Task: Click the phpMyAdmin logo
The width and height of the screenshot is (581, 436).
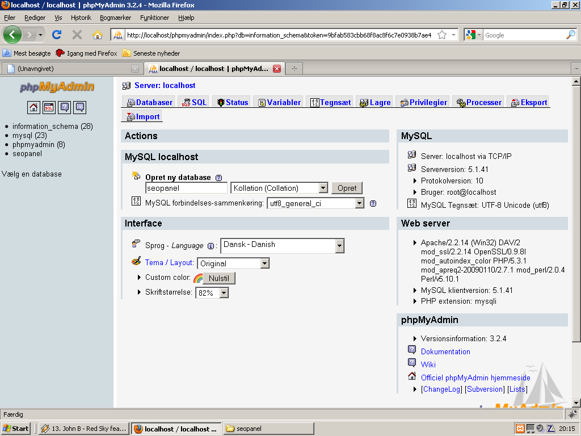Action: pos(57,87)
